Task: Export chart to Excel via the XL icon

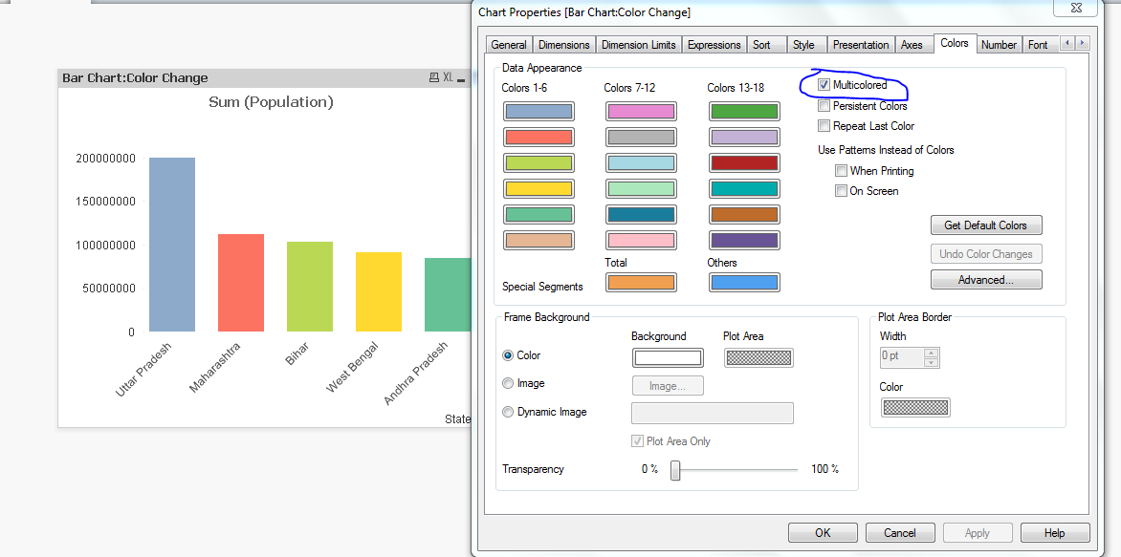Action: (449, 77)
